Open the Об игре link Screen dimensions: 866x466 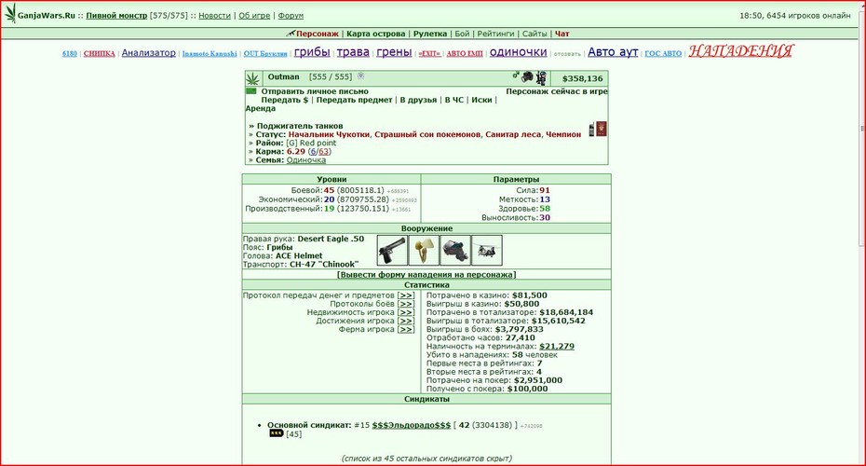click(254, 16)
